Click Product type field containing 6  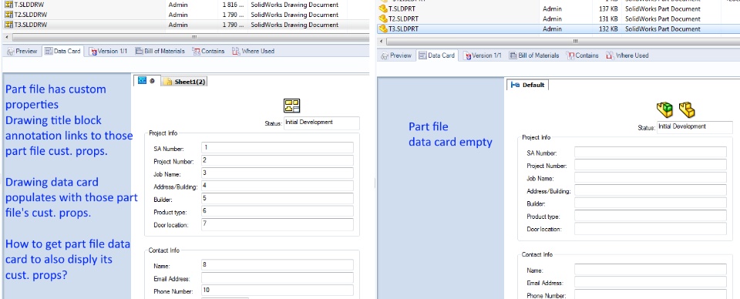coord(277,211)
